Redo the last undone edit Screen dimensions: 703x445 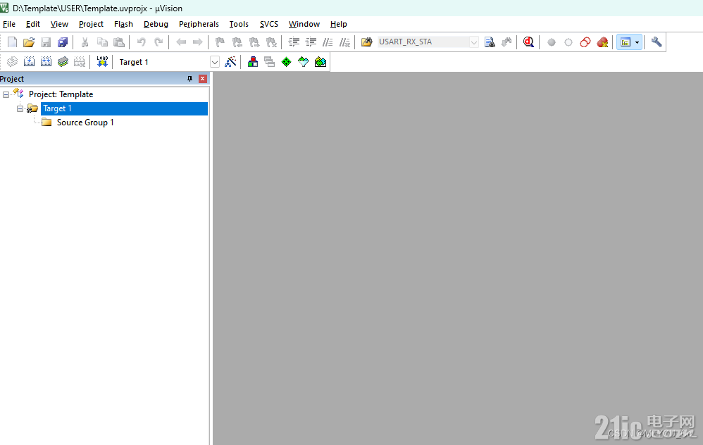[158, 42]
